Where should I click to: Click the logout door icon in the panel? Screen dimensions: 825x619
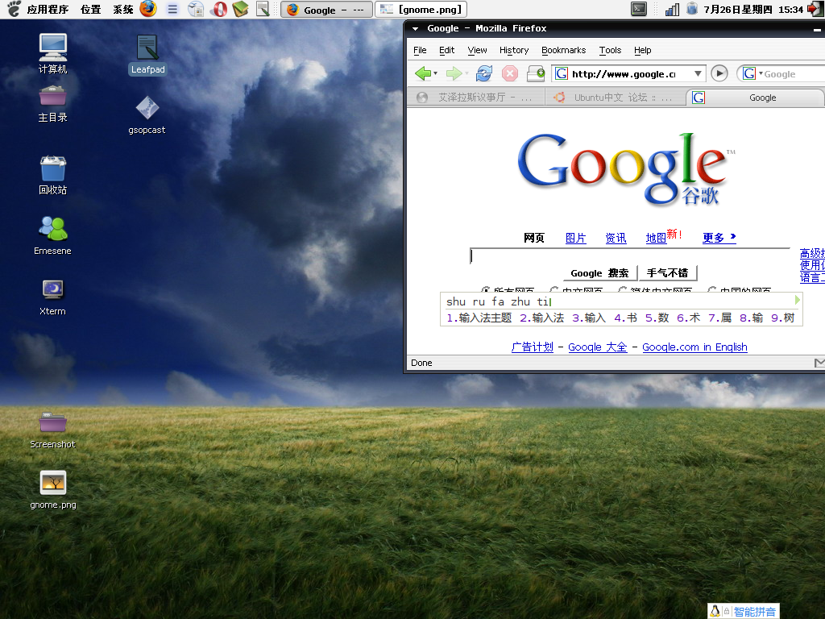click(x=816, y=9)
